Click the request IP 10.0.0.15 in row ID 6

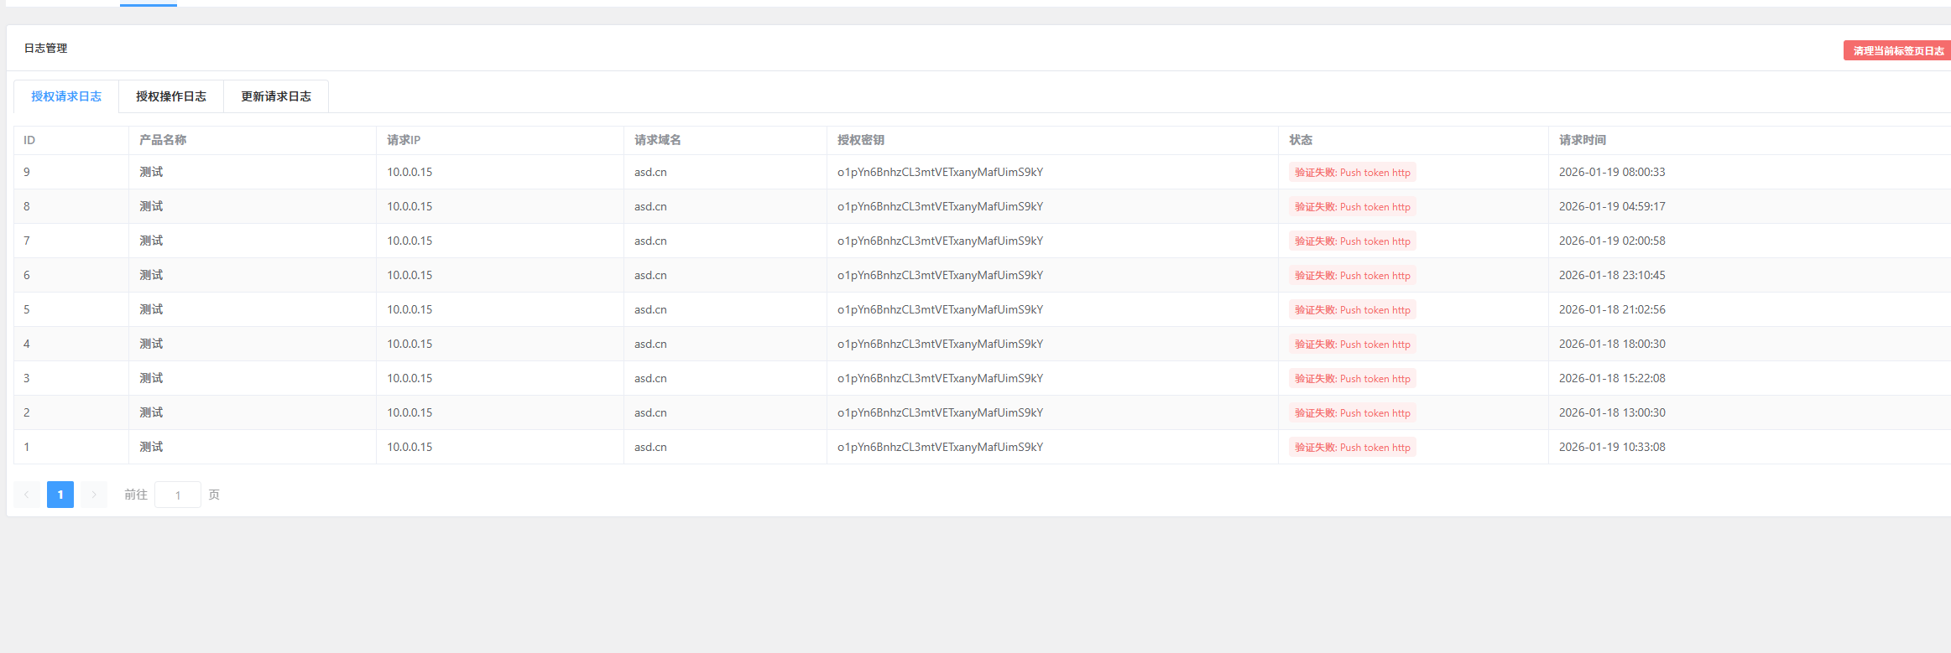point(410,275)
